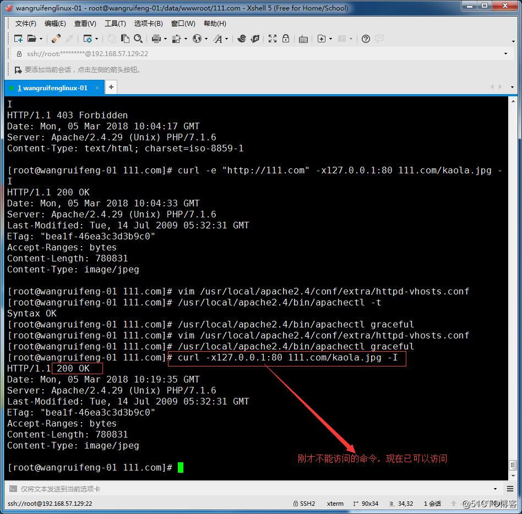Click the terminal scrollbar down arrow
This screenshot has height=514, width=522.
(x=513, y=475)
